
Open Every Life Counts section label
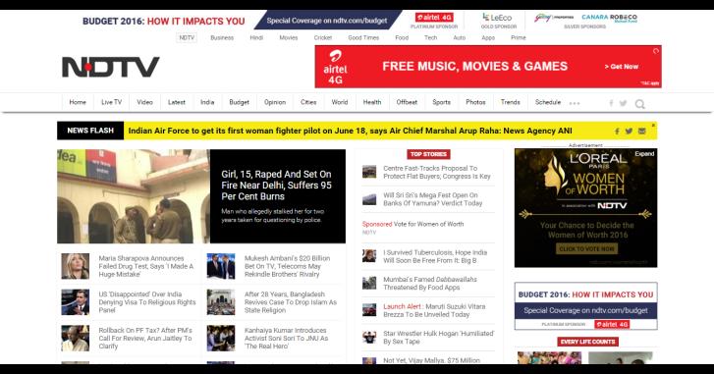coord(587,342)
